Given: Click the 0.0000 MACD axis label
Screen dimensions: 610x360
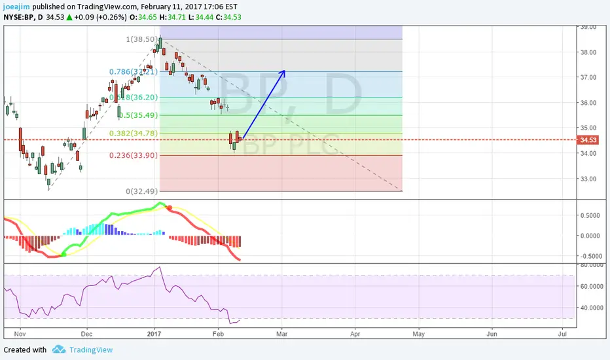Looking at the screenshot, I should [590, 236].
